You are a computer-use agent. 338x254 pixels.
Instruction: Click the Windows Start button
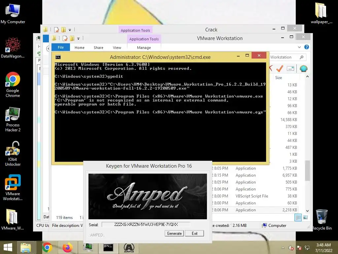point(8,247)
